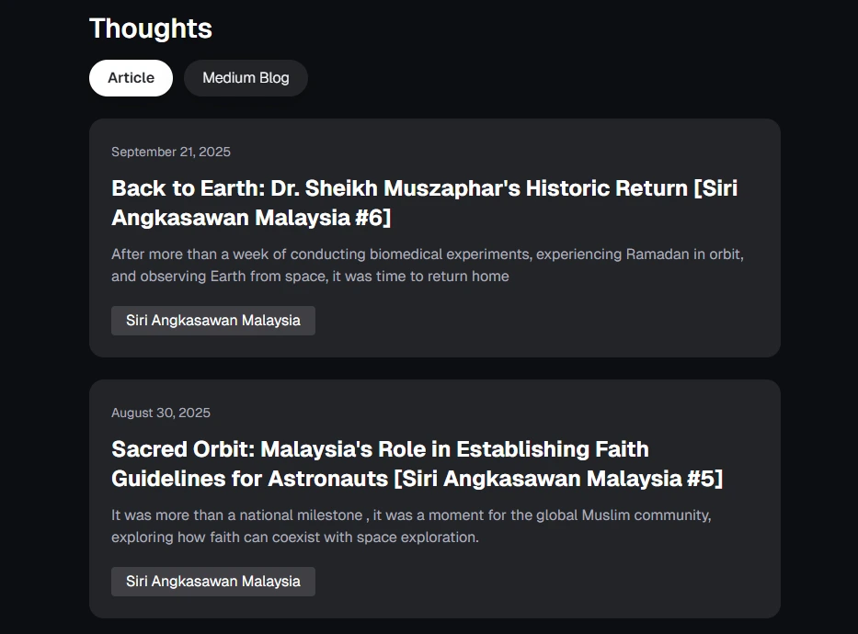Click the September 21, 2025 date
858x634 pixels.
point(171,152)
